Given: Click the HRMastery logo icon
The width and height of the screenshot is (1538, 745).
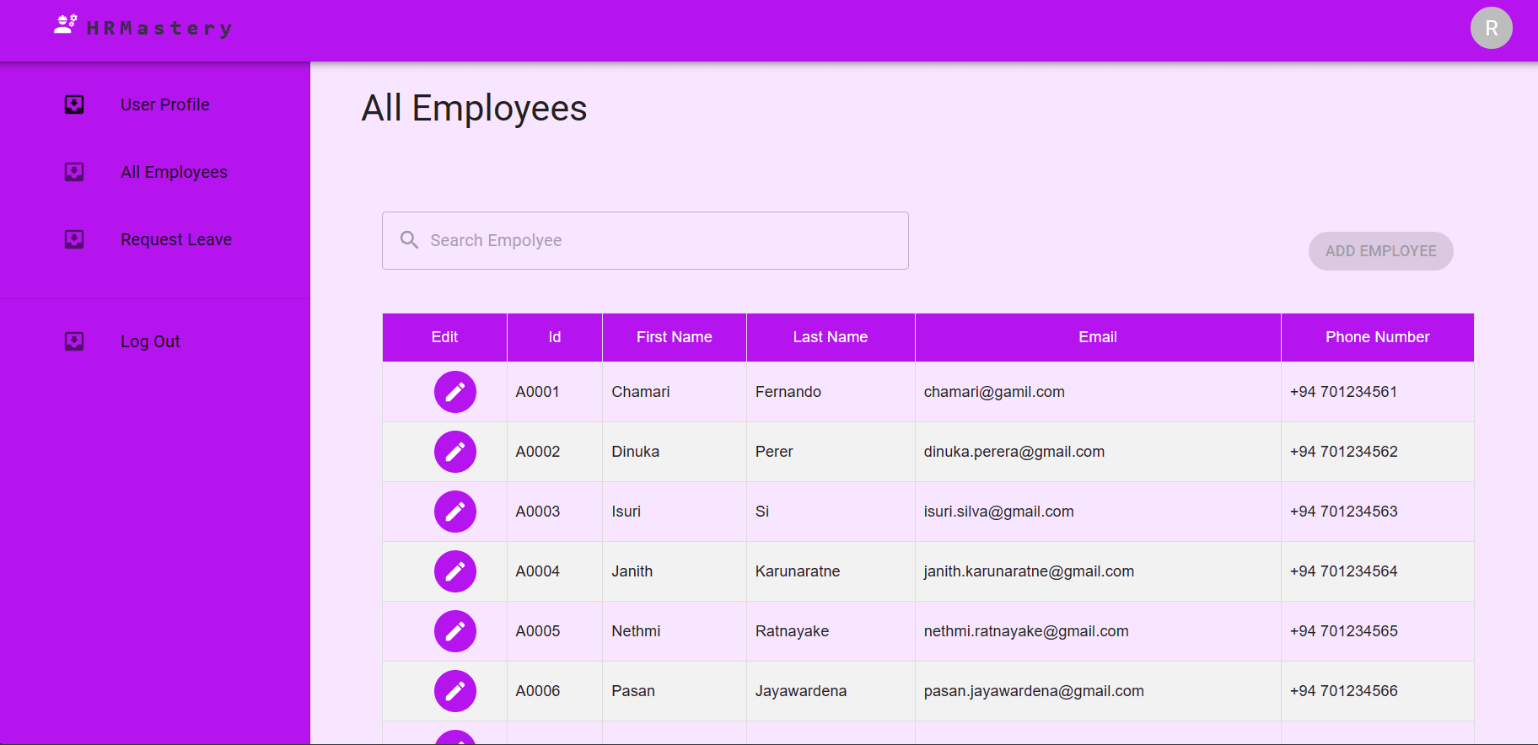Looking at the screenshot, I should tap(65, 25).
